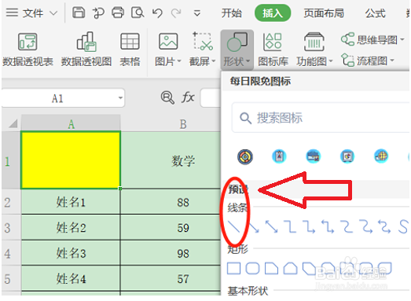The height and width of the screenshot is (301, 411).
Task: Open the 公式 ribbon tab
Action: 375,13
